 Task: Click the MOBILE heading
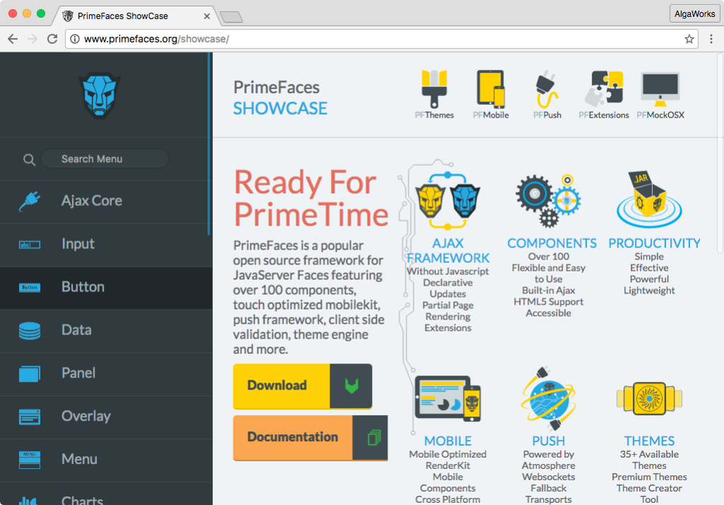pos(448,441)
